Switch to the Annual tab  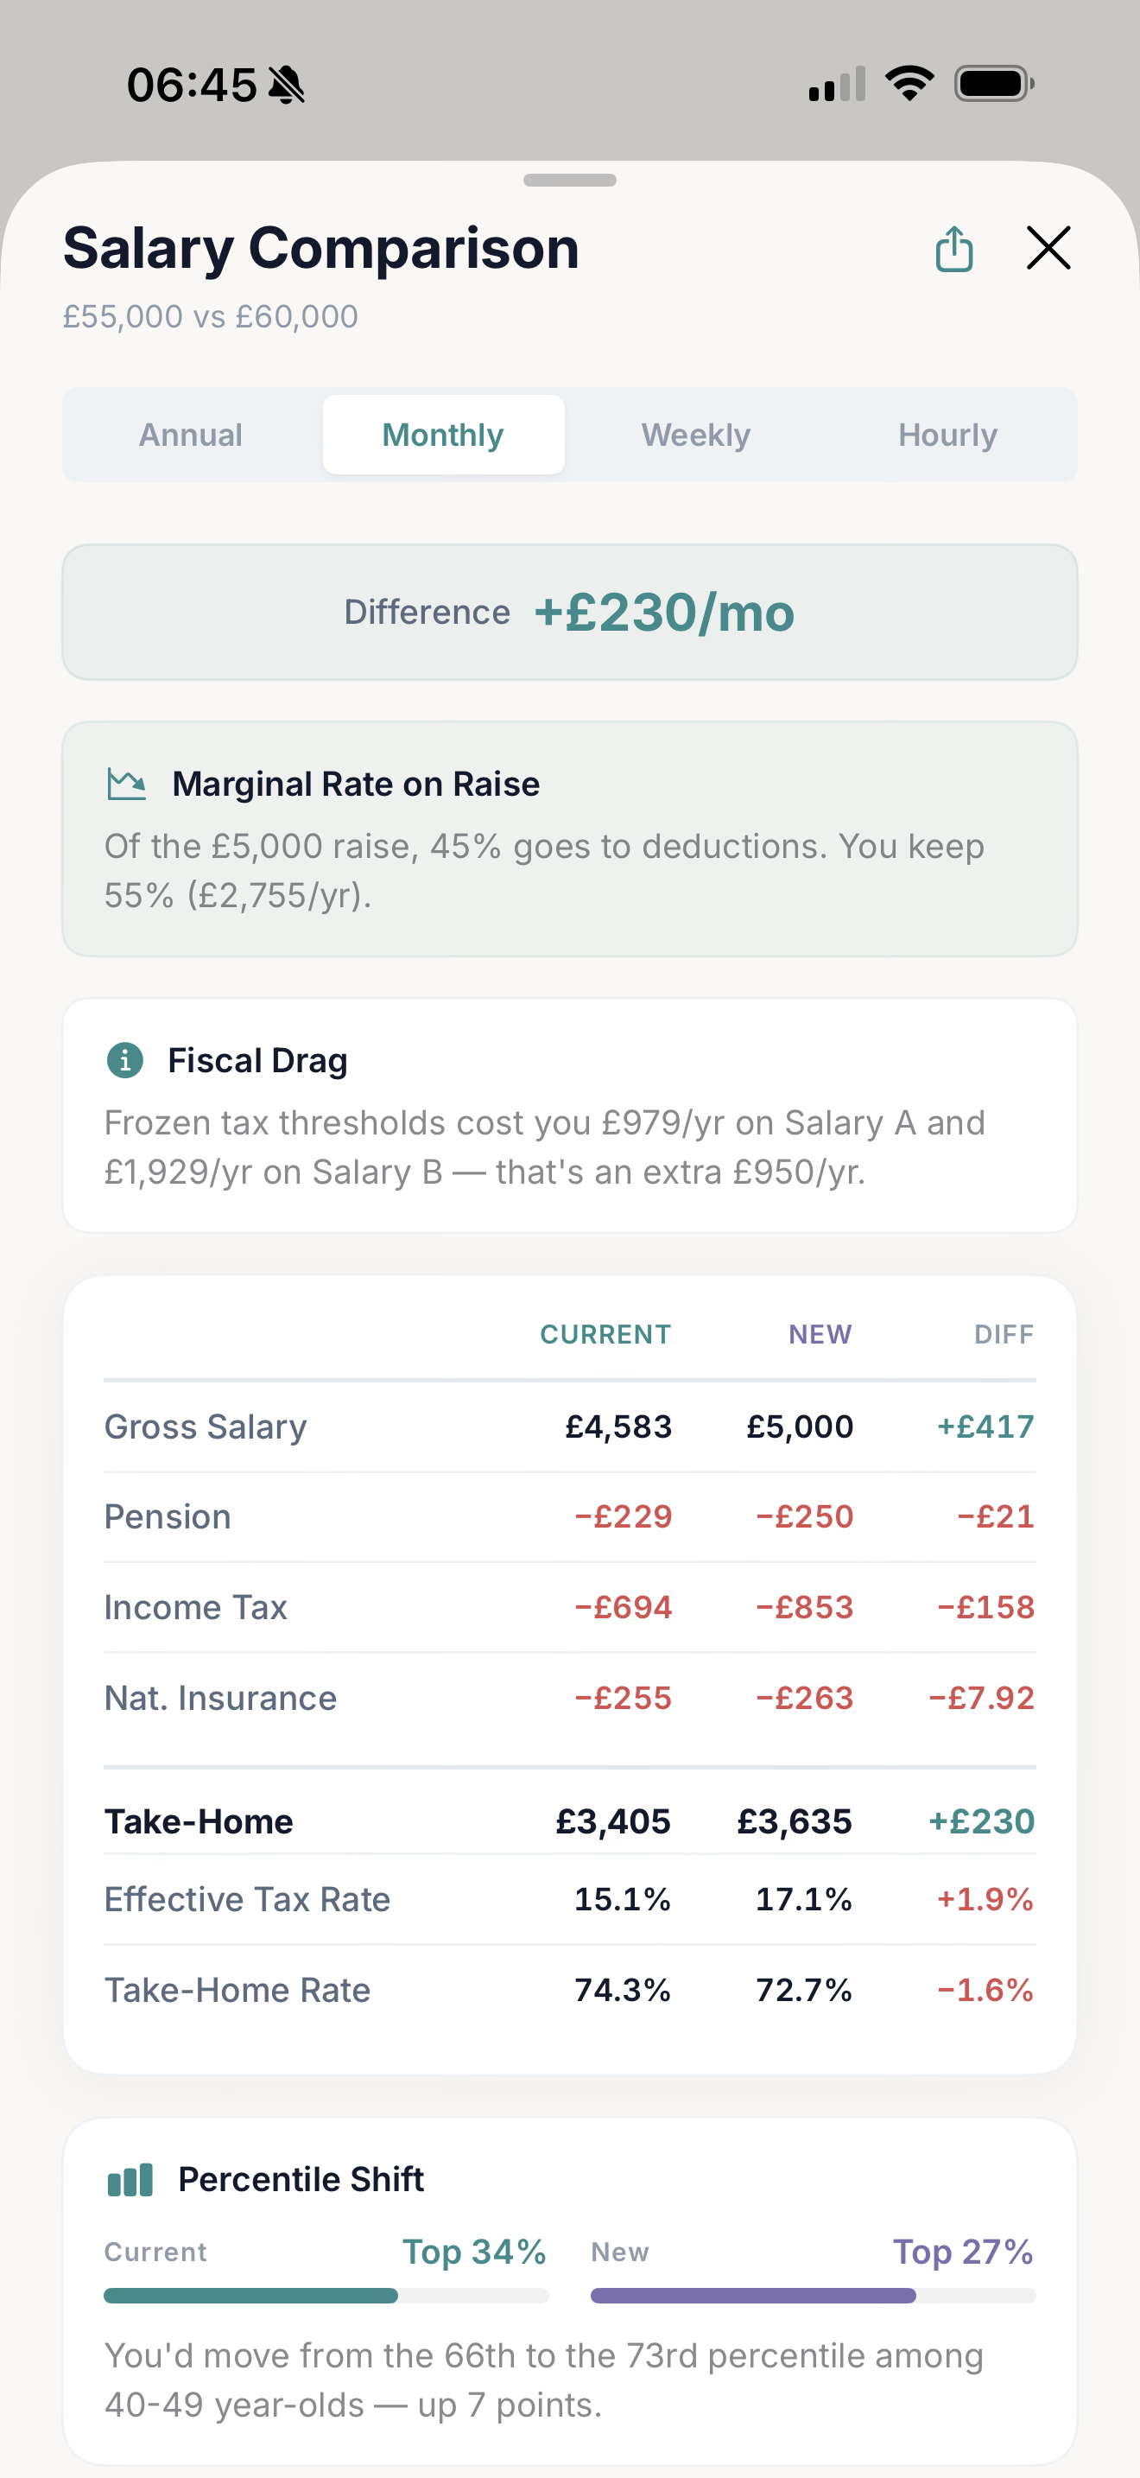pyautogui.click(x=189, y=435)
